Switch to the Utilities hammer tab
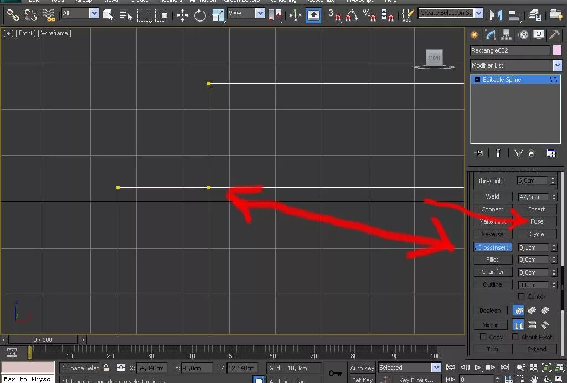This screenshot has width=567, height=383. coord(554,35)
